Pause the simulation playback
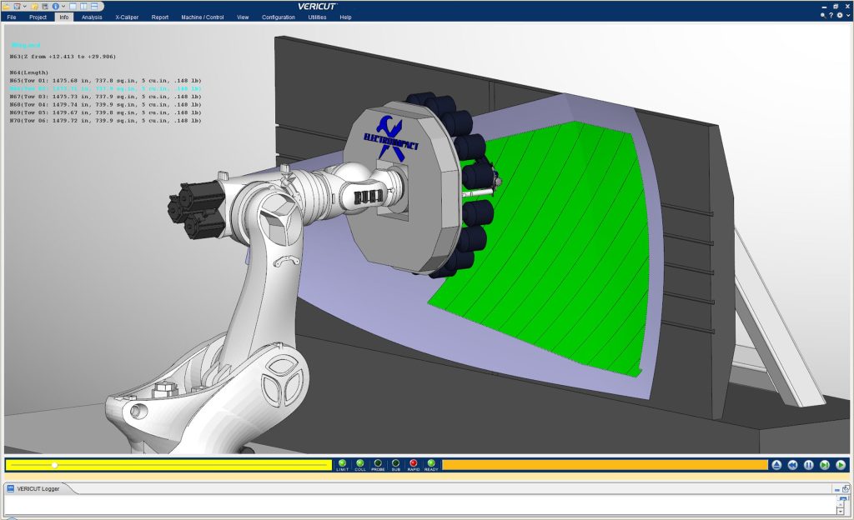 (808, 465)
